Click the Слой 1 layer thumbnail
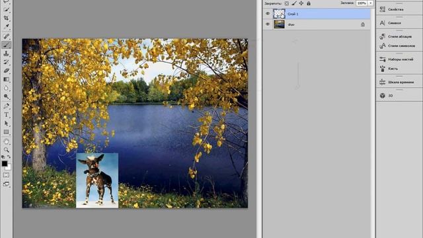 point(279,13)
